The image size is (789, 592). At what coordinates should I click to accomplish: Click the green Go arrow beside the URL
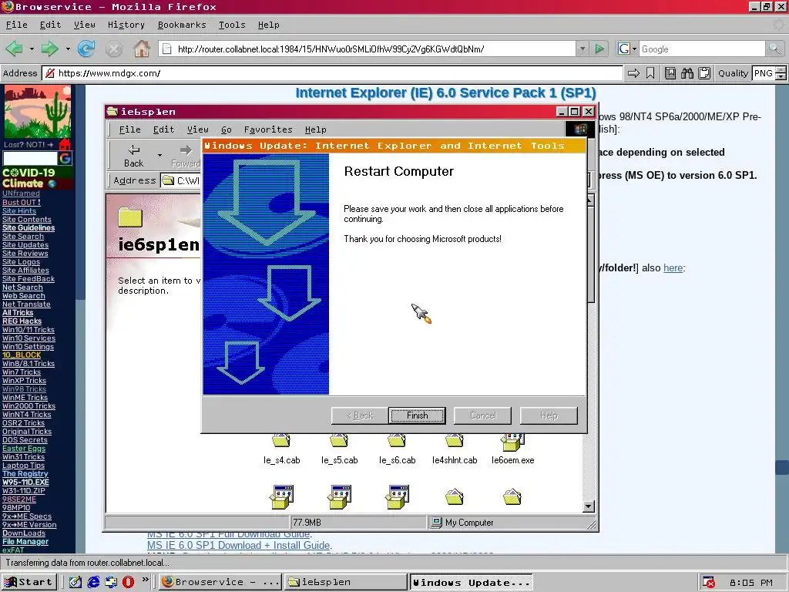click(599, 49)
